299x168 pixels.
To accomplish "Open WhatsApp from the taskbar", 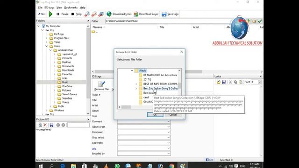I will pyautogui.click(x=117, y=166).
